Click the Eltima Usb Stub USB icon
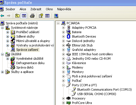 69,45
